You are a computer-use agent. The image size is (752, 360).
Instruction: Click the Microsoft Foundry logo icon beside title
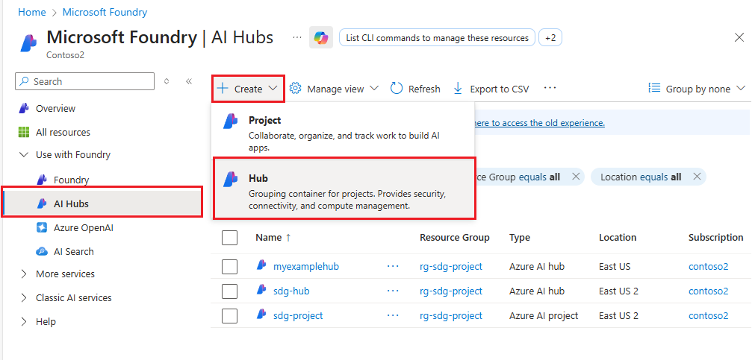(28, 42)
